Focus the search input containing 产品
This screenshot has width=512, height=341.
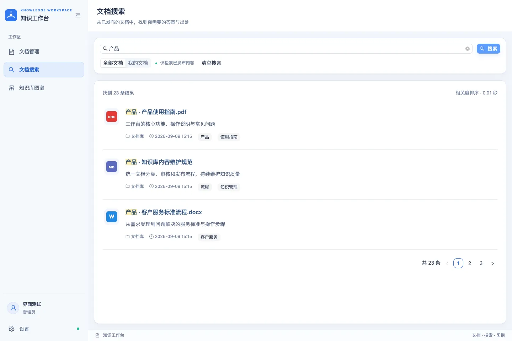[286, 49]
